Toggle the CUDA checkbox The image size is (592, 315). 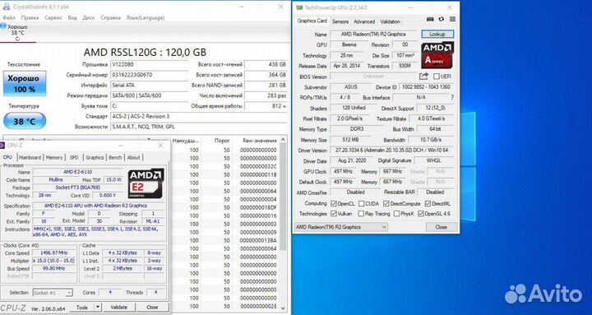click(x=361, y=204)
